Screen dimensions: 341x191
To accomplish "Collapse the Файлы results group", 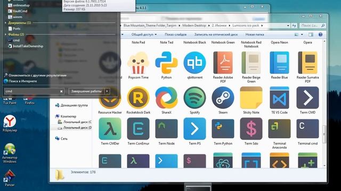I will [6, 34].
